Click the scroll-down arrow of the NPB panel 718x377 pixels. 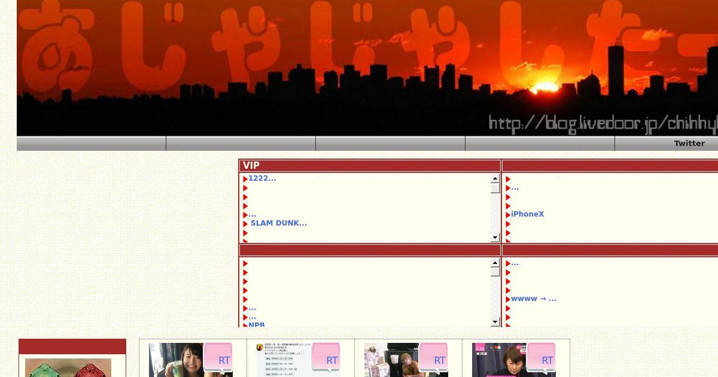495,322
